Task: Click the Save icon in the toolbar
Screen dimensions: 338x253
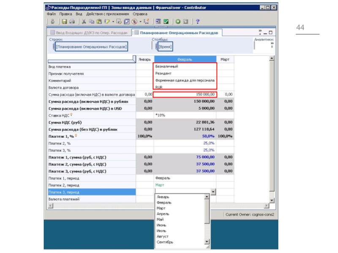Action: click(x=64, y=22)
